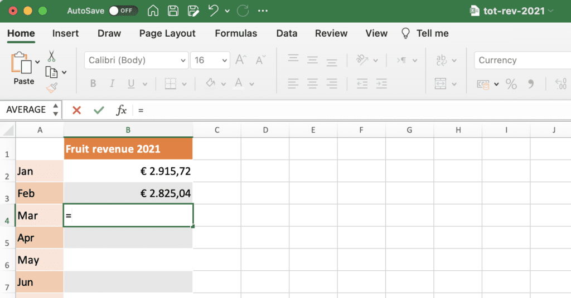Toggle Italic formatting

coord(112,84)
